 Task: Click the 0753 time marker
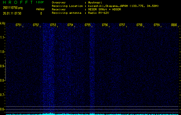pyautogui.click(x=53, y=25)
